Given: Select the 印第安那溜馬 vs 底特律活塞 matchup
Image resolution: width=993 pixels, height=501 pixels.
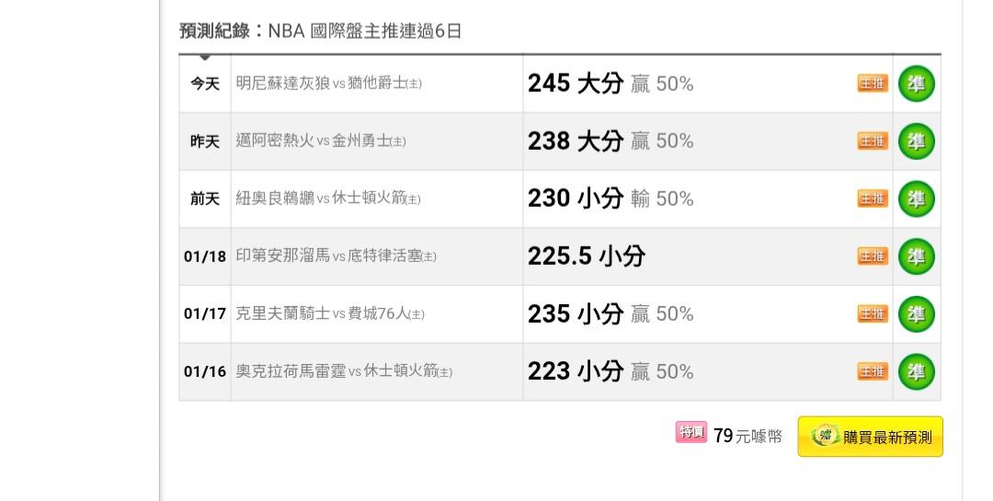Looking at the screenshot, I should click(x=336, y=256).
